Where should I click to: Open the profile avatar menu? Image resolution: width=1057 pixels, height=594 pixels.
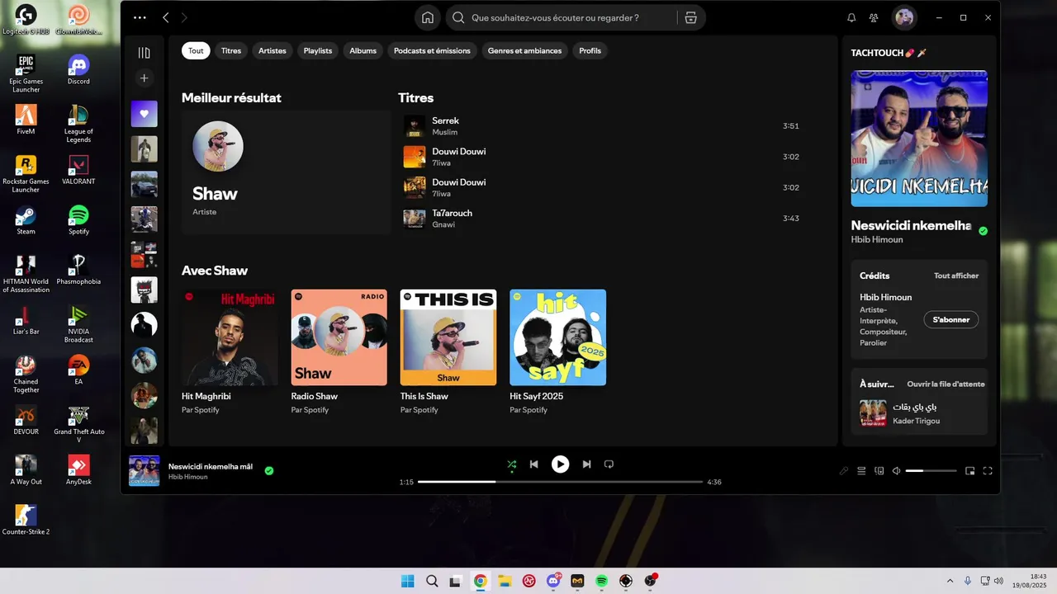click(x=904, y=17)
